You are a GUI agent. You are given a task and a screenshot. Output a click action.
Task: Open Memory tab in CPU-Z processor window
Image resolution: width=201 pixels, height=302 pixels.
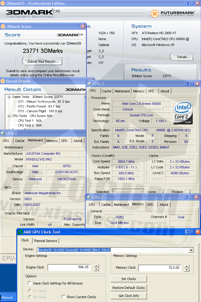pyautogui.click(x=139, y=91)
